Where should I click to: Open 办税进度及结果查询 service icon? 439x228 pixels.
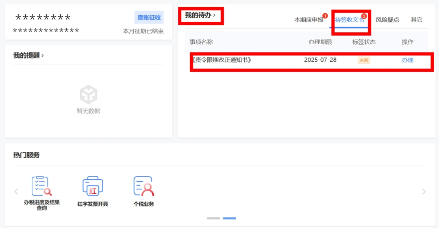coord(42,186)
